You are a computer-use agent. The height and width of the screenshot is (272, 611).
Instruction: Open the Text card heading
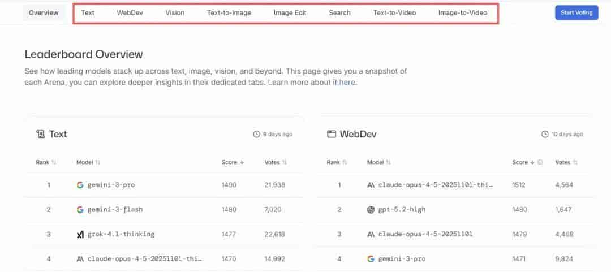pyautogui.click(x=58, y=135)
